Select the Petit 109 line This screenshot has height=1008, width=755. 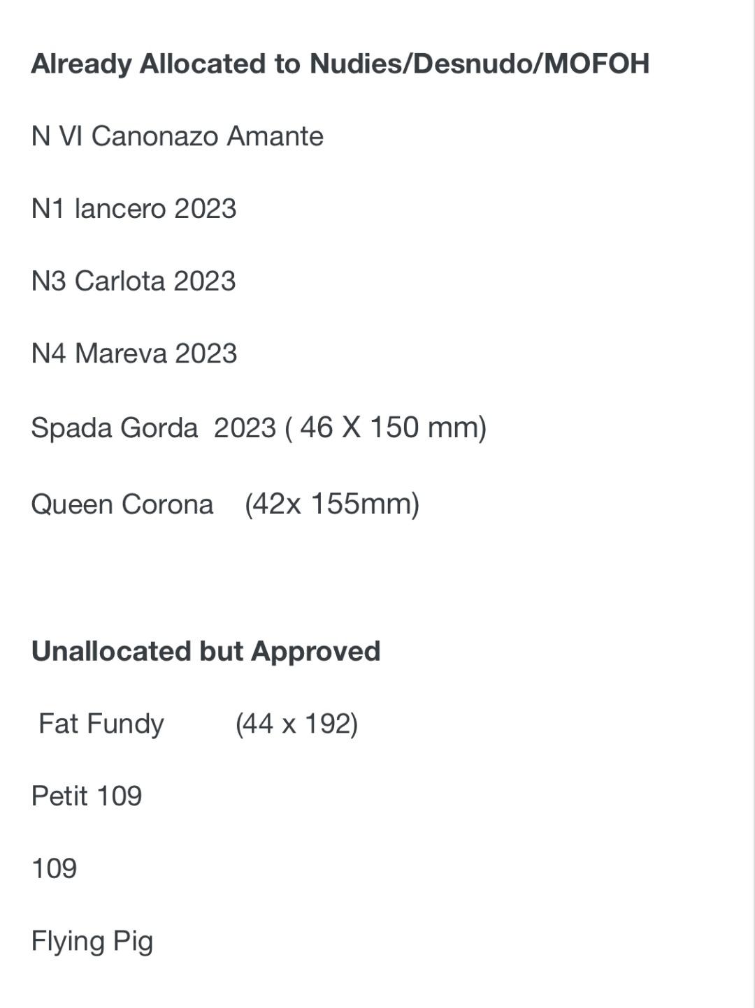[x=87, y=796]
